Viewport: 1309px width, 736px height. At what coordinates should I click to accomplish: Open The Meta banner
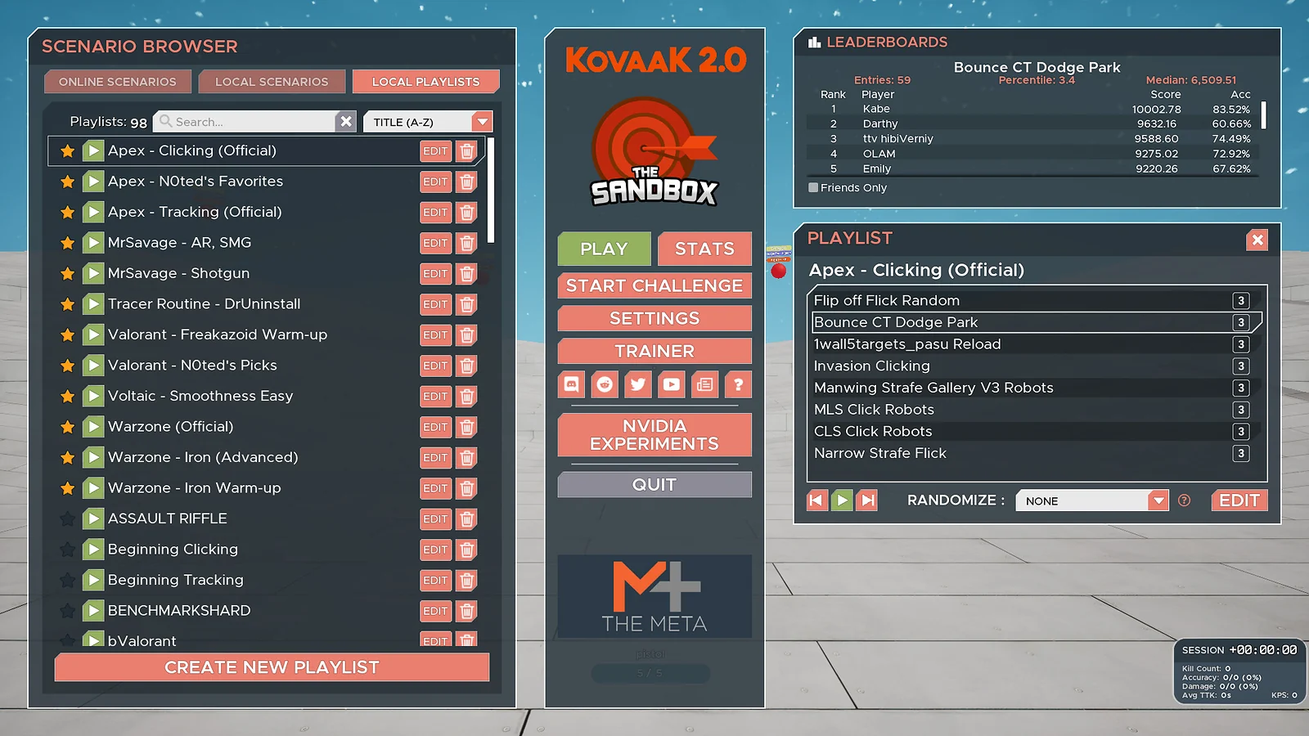click(654, 596)
